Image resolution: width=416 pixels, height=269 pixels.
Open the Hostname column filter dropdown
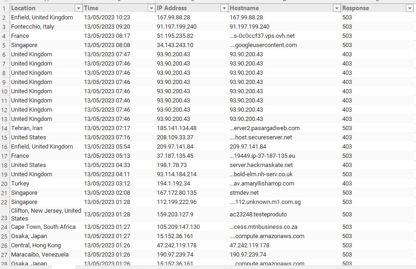pos(336,8)
